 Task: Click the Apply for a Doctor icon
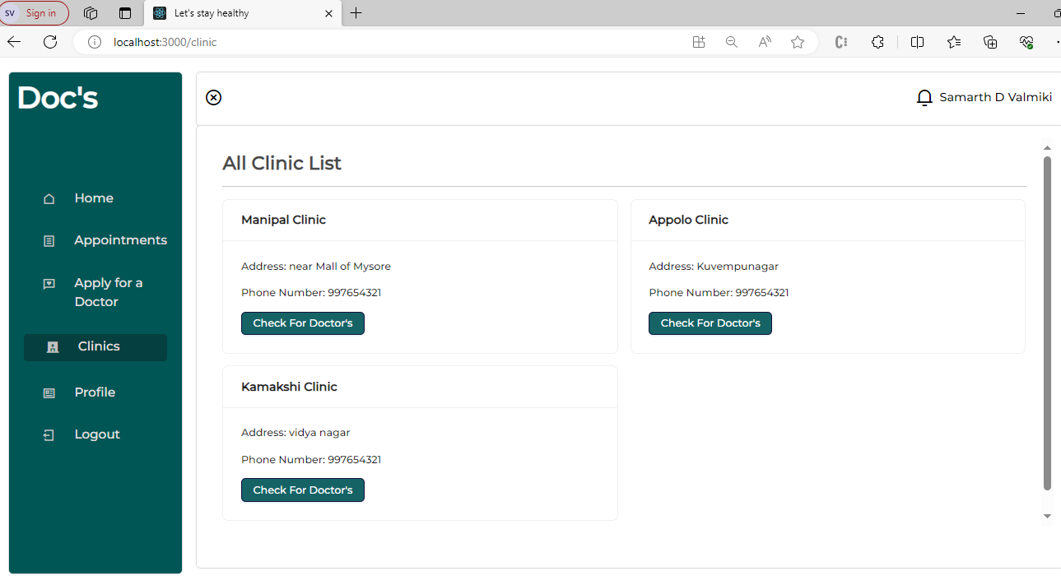pos(49,283)
